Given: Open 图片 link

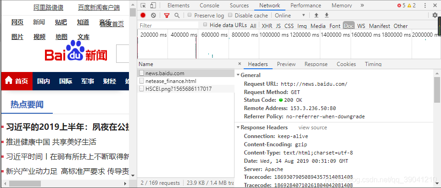Looking at the screenshot, I should pos(17,37).
